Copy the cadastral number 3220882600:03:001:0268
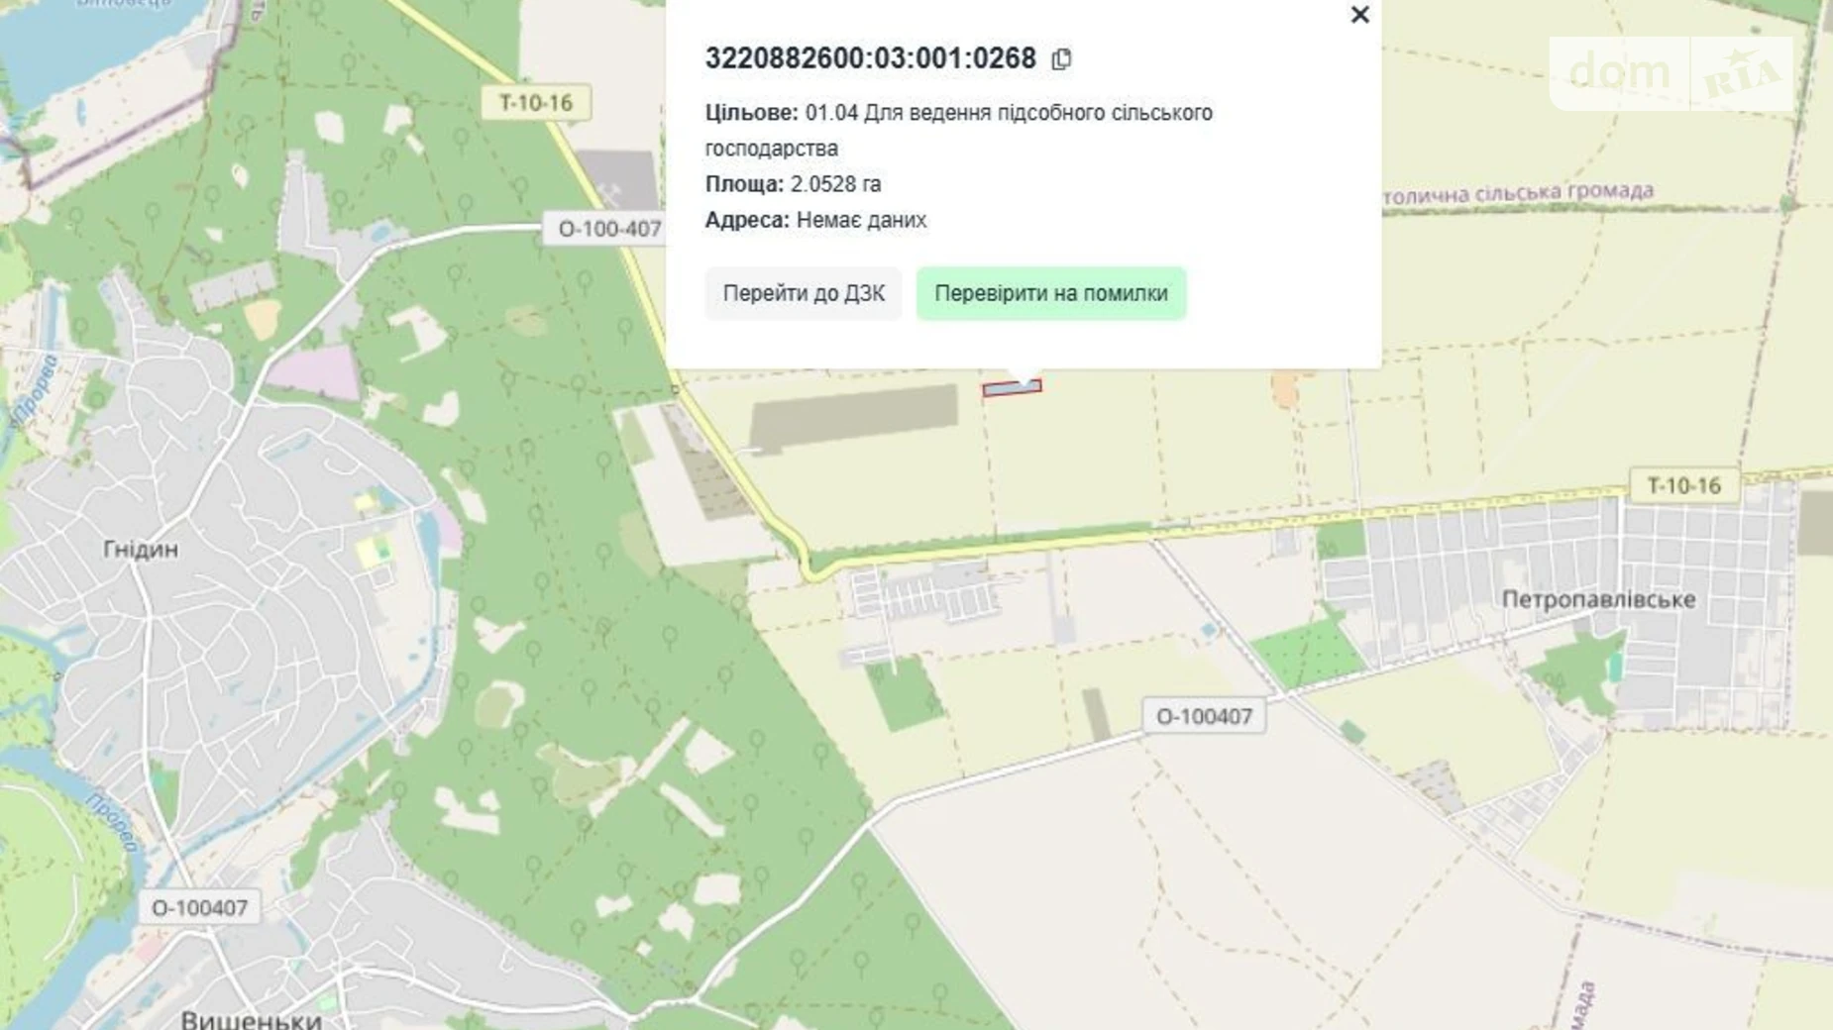The width and height of the screenshot is (1833, 1030). pyautogui.click(x=1061, y=59)
